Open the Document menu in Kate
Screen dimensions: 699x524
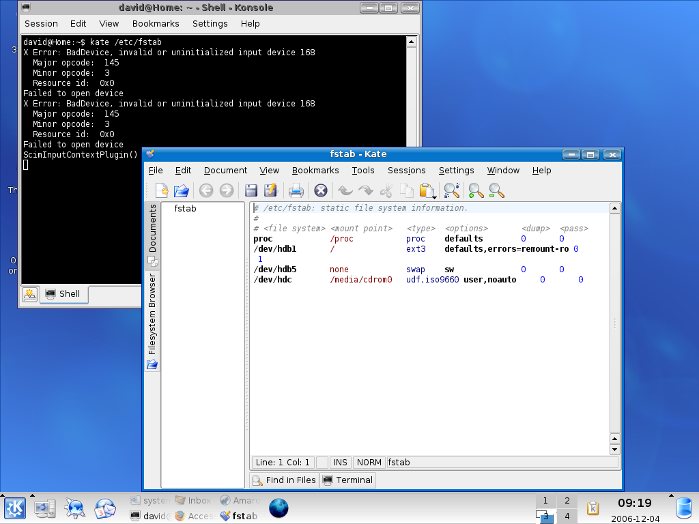(225, 170)
